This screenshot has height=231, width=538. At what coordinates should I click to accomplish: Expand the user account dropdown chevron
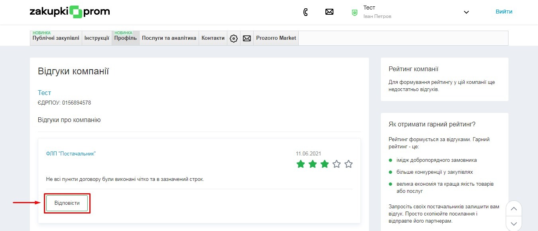click(x=466, y=12)
